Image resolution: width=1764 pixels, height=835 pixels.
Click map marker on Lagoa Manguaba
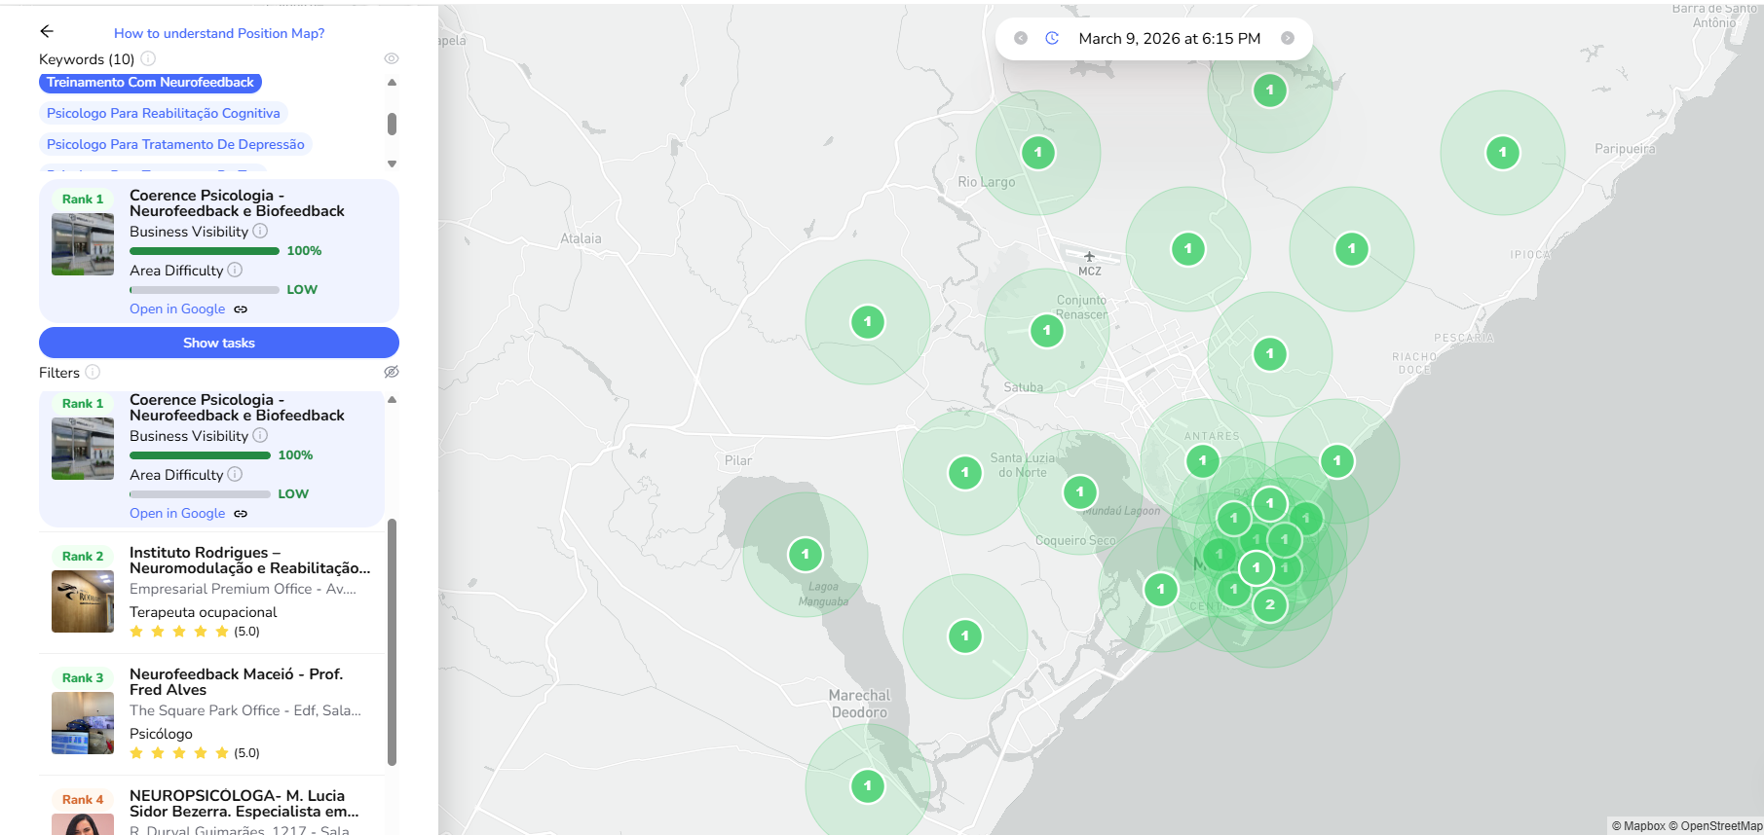(806, 555)
